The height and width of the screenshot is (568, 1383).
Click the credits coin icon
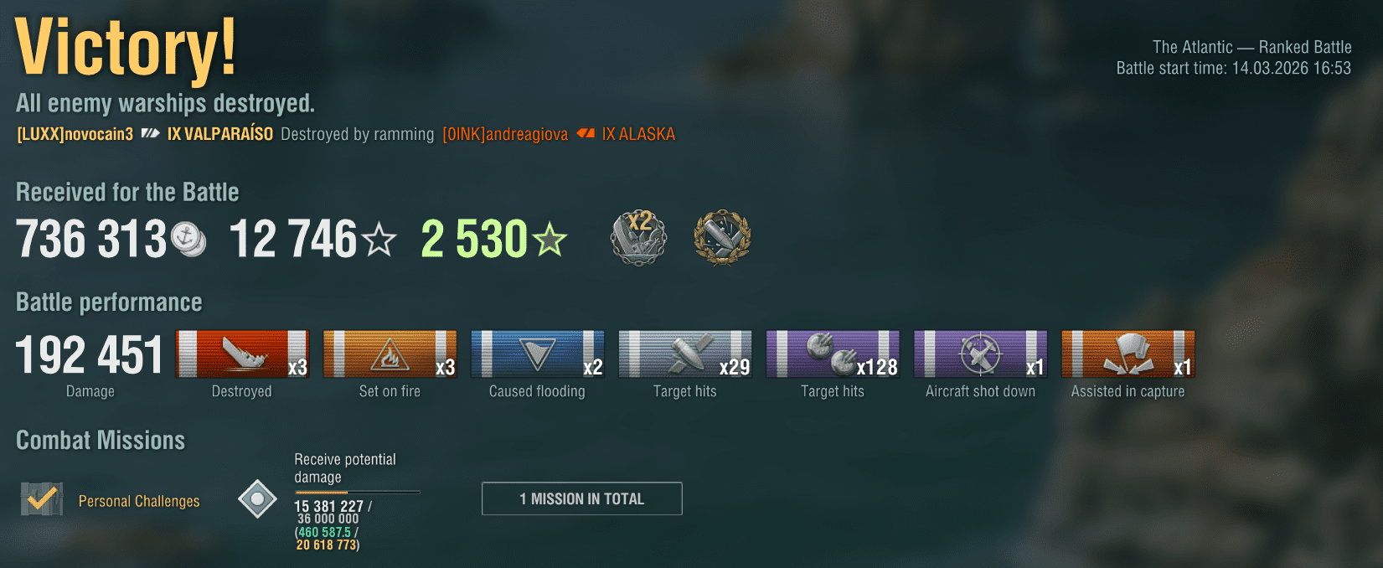tap(188, 240)
